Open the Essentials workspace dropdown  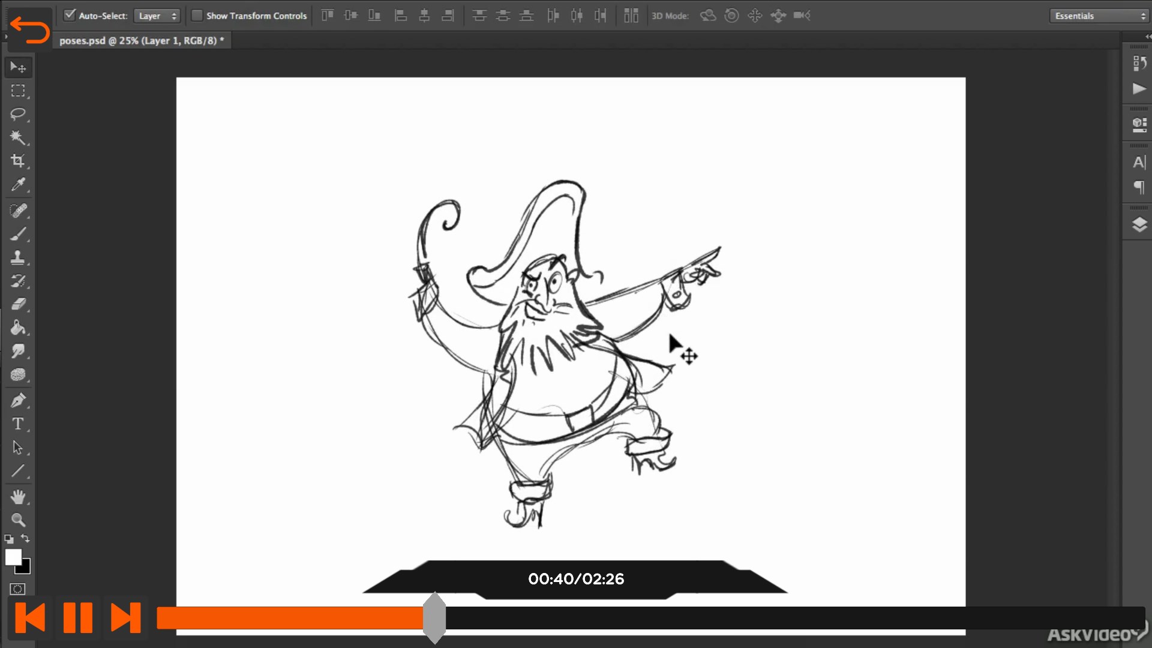point(1100,16)
